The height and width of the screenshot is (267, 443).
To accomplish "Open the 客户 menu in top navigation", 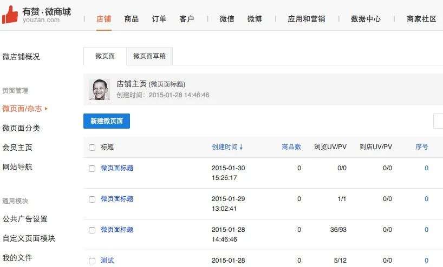I will click(x=186, y=19).
